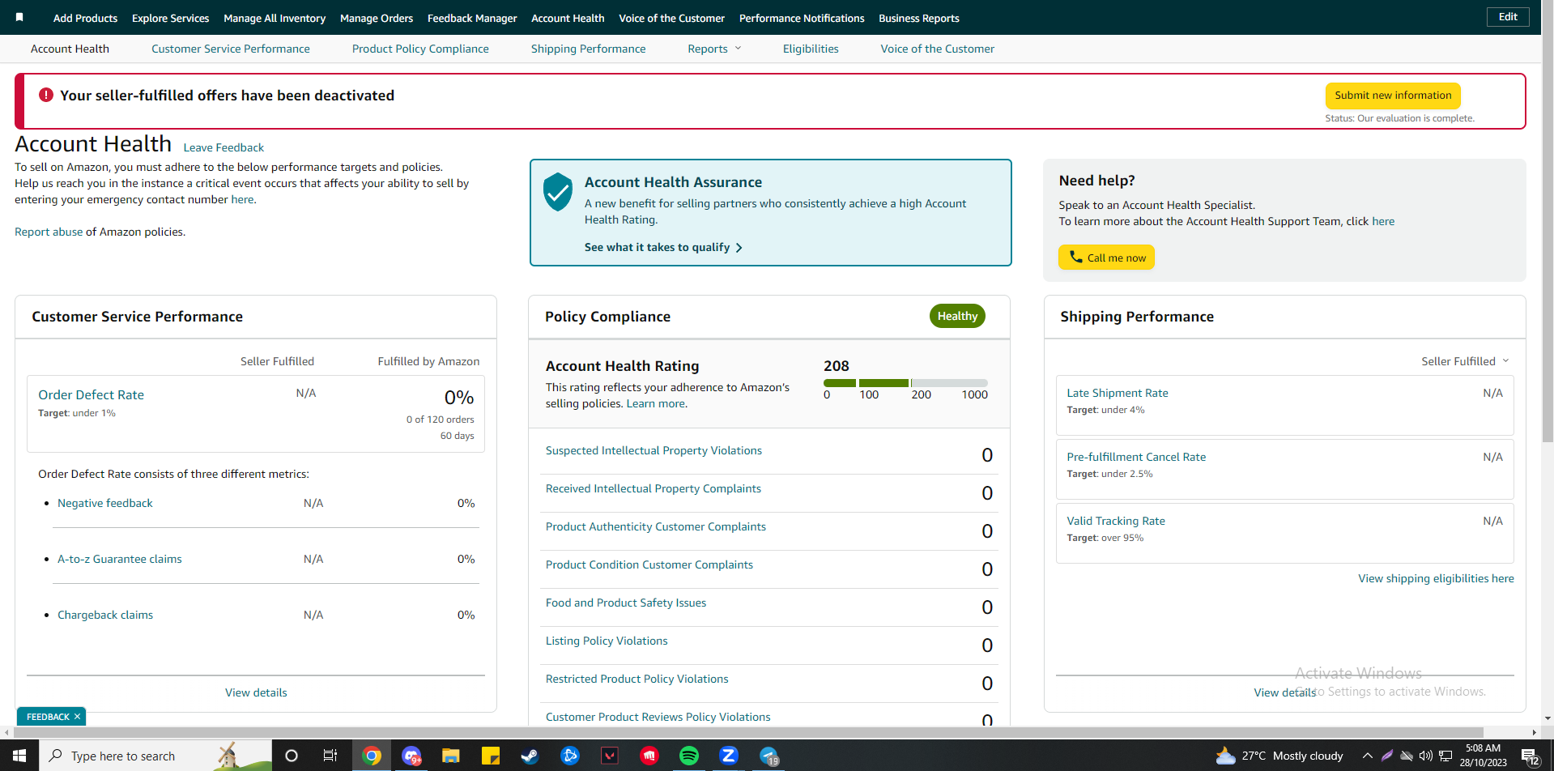The image size is (1554, 771).
Task: Switch to the Customer Service Performance tab
Action: (231, 49)
